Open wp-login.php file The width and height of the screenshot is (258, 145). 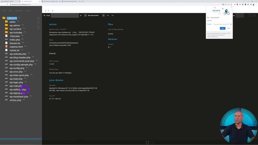coord(16,83)
